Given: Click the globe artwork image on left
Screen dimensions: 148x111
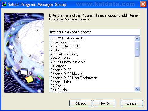Looking at the screenshot, I should click(24, 53).
